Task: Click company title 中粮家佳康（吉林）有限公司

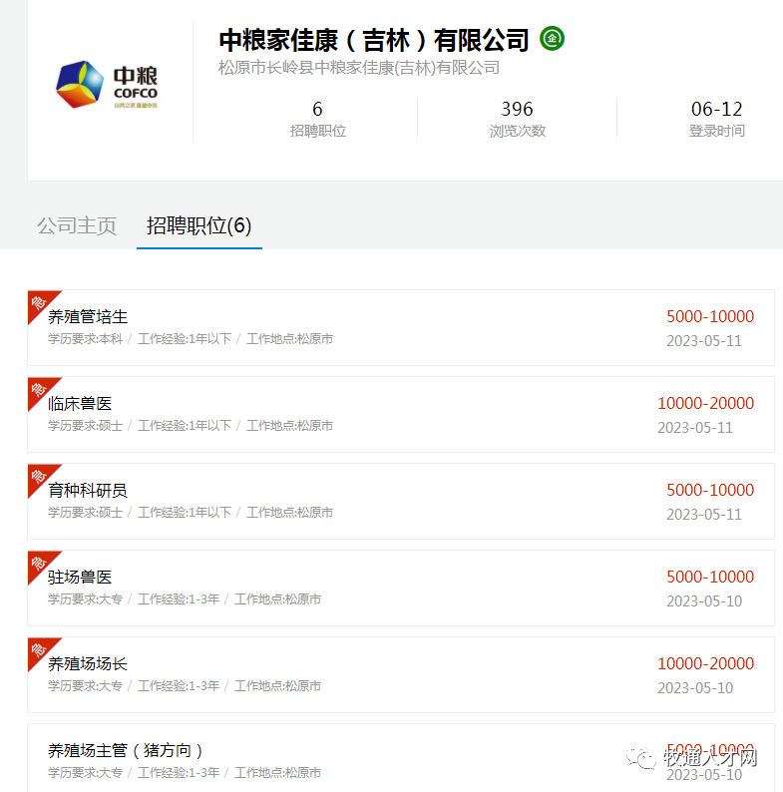Action: click(x=374, y=40)
